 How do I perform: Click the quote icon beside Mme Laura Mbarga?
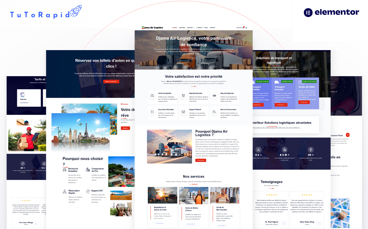36,224
